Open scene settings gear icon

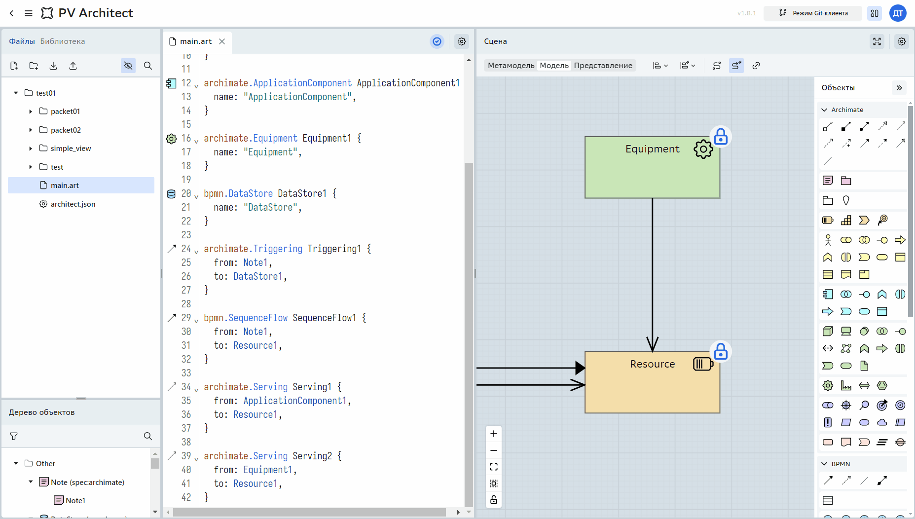[902, 41]
